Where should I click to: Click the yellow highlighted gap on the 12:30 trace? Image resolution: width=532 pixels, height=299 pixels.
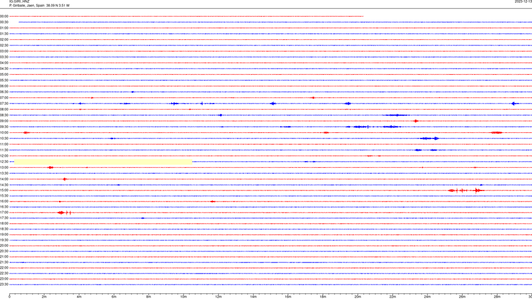pyautogui.click(x=103, y=162)
